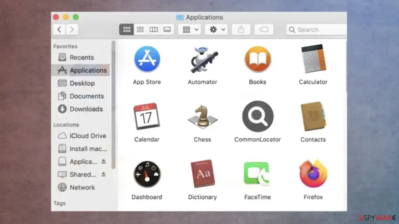Viewport: 399px width, 224px height.
Task: Open the Calendar app icon
Action: [x=147, y=116]
